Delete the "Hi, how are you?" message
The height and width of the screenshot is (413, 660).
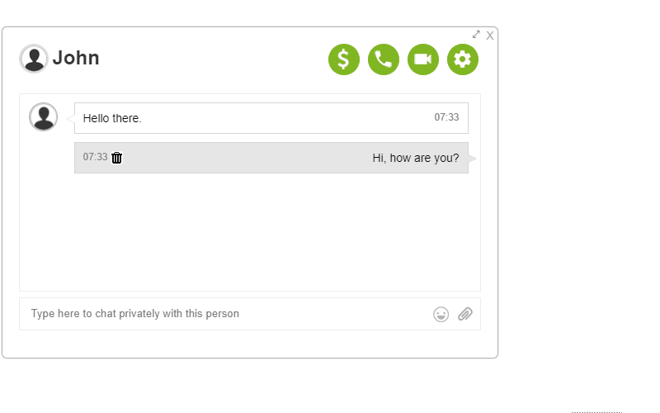click(x=117, y=158)
